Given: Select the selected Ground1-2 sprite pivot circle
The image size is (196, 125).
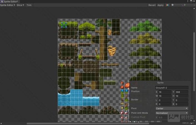Looking at the screenshot, I should [x=64, y=25].
